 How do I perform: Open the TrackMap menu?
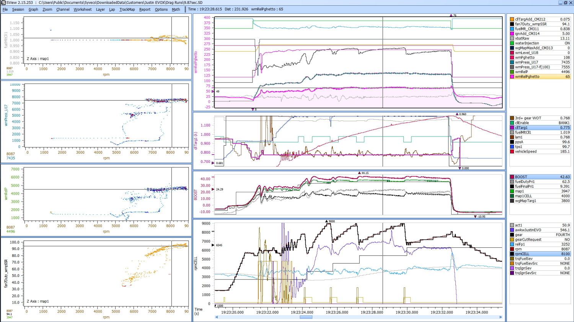click(127, 10)
